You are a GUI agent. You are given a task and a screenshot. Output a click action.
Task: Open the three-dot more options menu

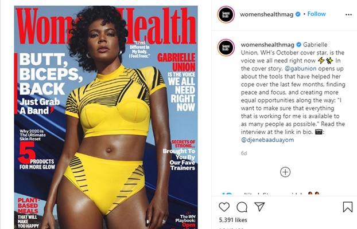click(x=348, y=14)
